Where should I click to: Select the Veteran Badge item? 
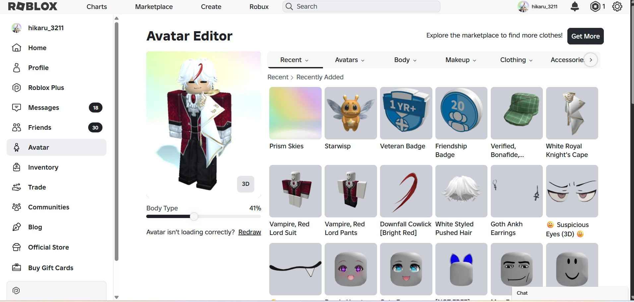click(406, 113)
